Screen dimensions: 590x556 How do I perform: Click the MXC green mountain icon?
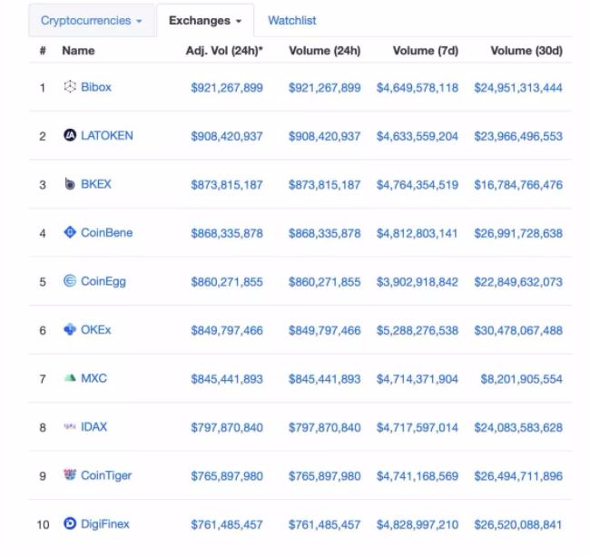click(70, 378)
